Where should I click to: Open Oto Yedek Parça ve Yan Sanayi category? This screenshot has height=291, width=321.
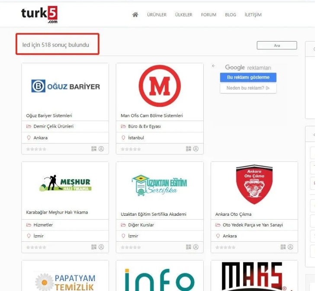253,225
